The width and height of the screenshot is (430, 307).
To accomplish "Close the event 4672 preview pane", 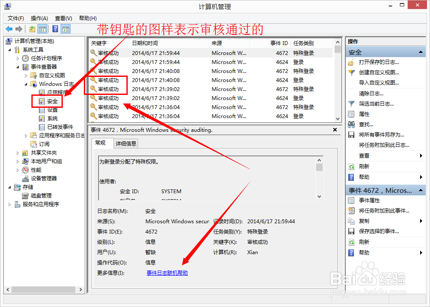I will tap(335, 130).
